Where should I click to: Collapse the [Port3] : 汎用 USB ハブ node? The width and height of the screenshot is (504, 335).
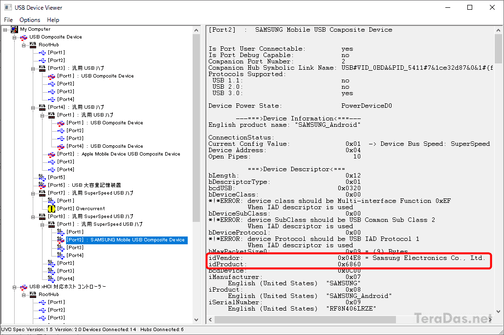33,69
